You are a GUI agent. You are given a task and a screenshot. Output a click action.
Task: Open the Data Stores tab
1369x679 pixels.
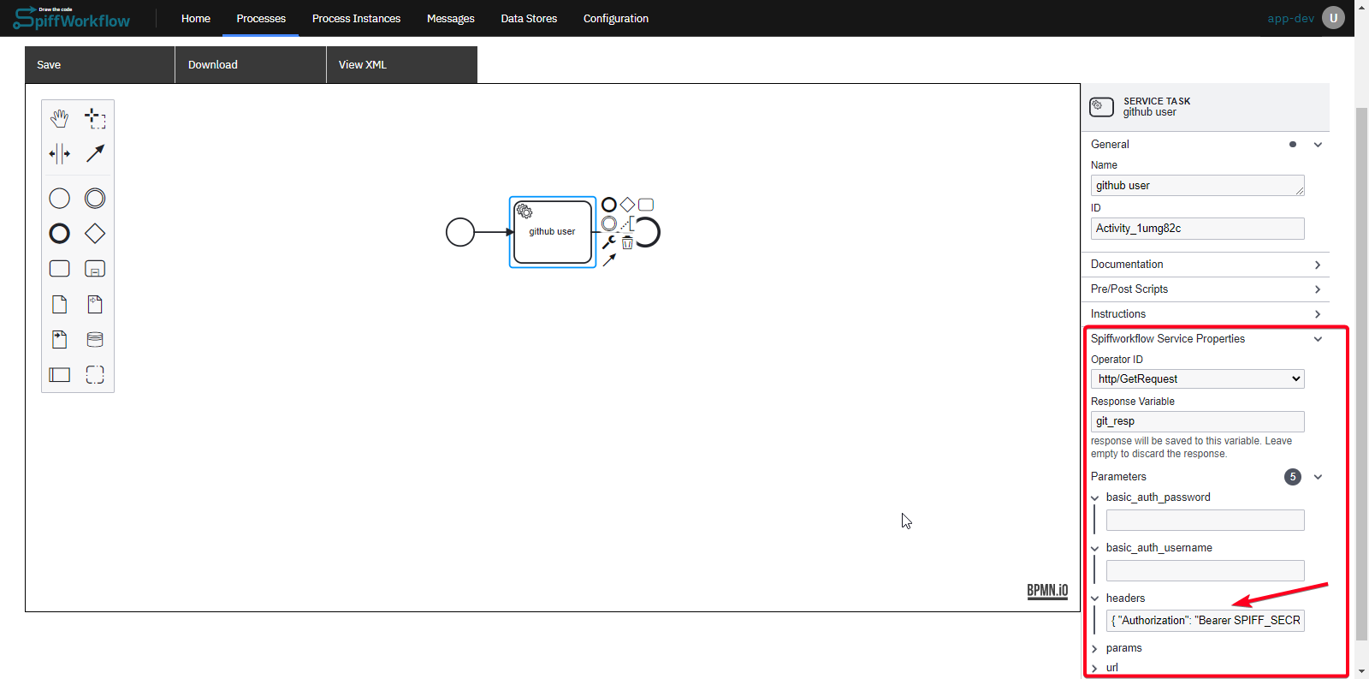[529, 18]
